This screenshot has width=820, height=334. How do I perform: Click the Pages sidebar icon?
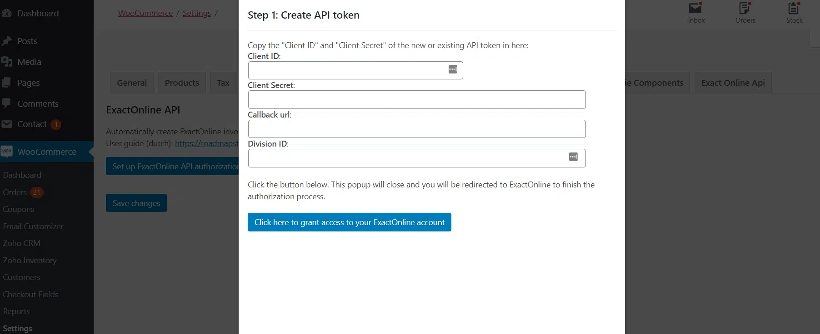tap(7, 83)
